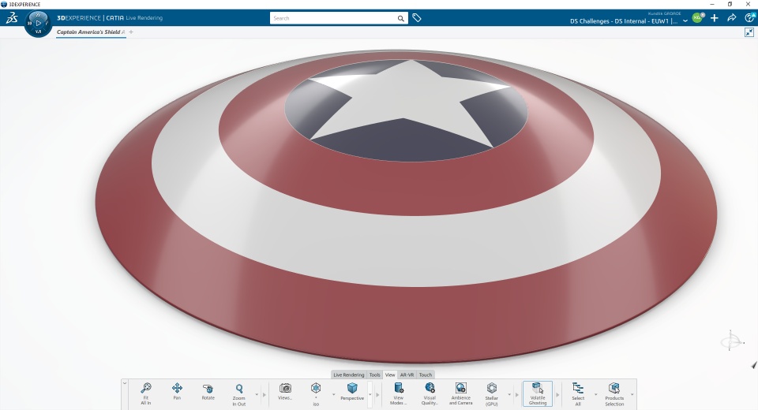
Task: Click the Perspective projection cube
Action: click(352, 391)
